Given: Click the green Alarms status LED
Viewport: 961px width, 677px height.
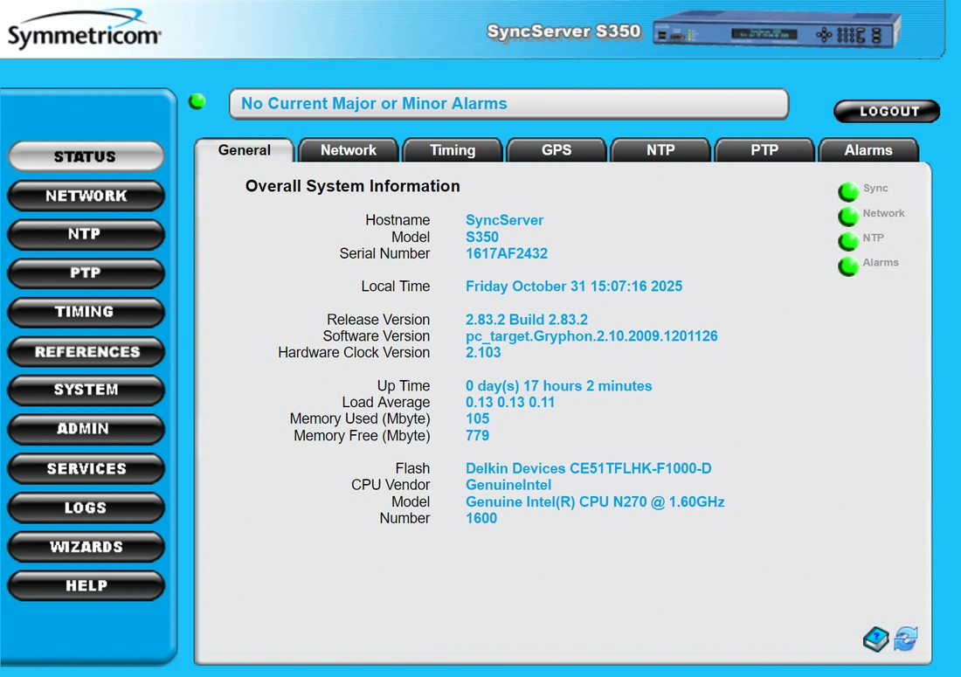Looking at the screenshot, I should 847,266.
